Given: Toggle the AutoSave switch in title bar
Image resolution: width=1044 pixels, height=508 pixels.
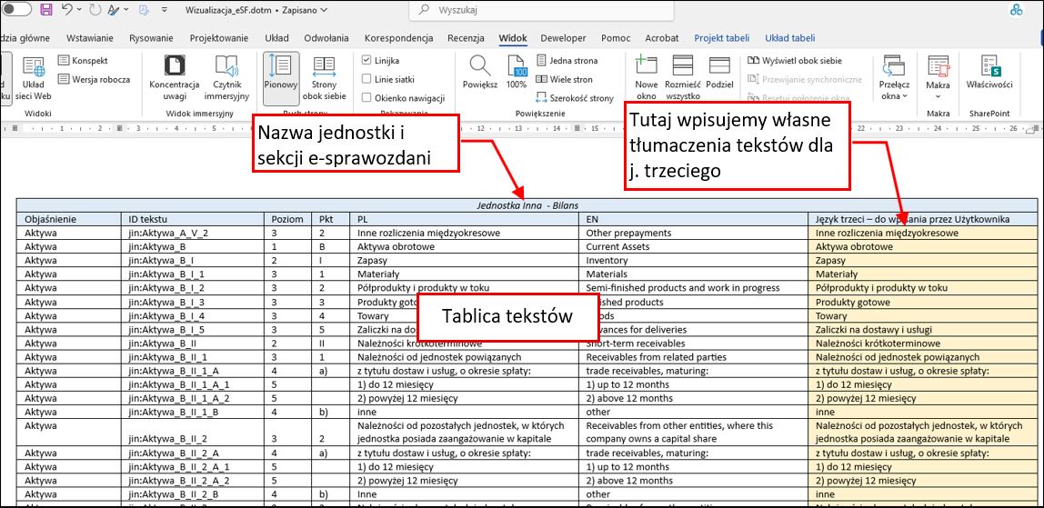Looking at the screenshot, I should pyautogui.click(x=17, y=10).
